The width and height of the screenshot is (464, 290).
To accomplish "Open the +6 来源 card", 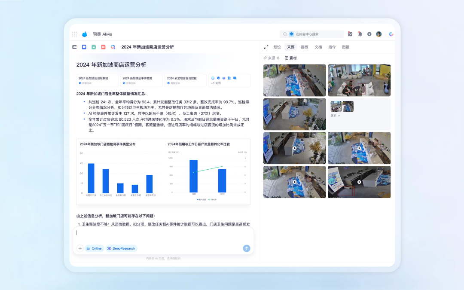I will pyautogui.click(x=229, y=80).
